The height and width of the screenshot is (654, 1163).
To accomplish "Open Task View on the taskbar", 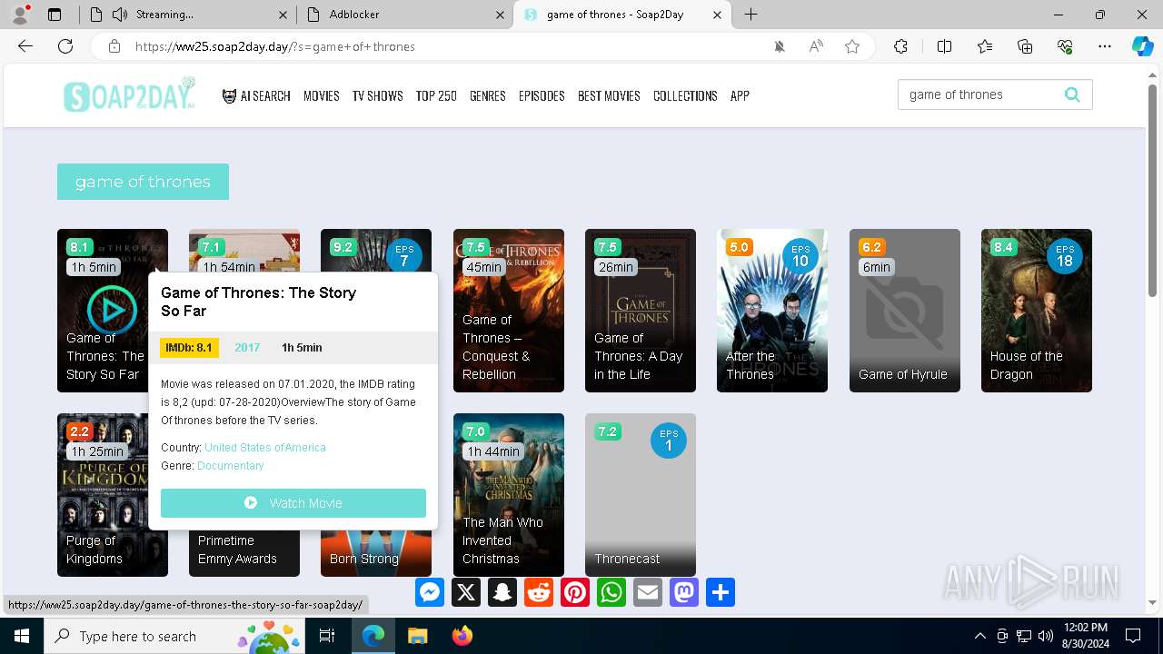I will [327, 636].
